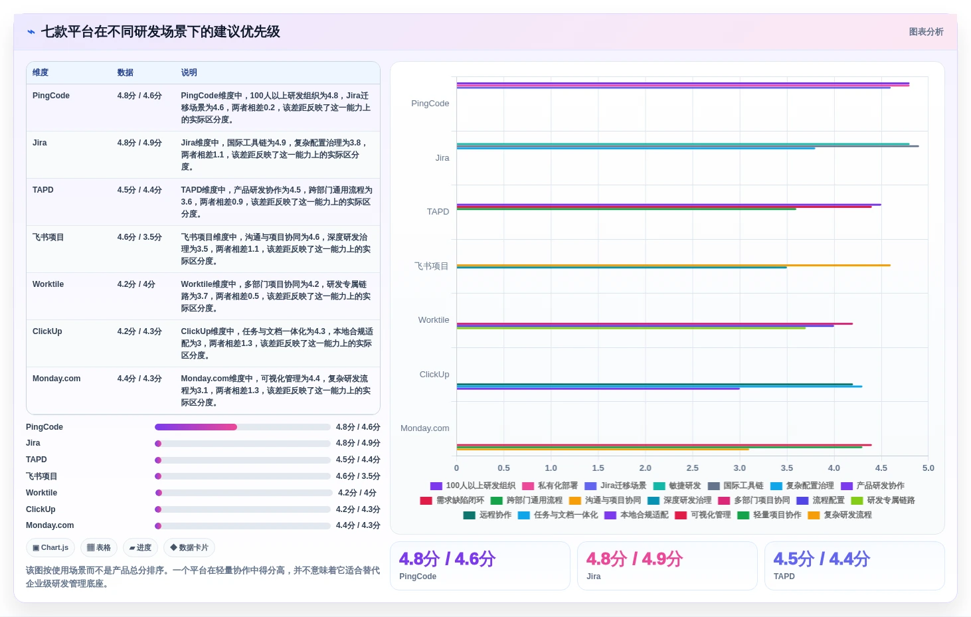Toggle the 国际工具链 legend series
The image size is (971, 617).
tap(735, 486)
